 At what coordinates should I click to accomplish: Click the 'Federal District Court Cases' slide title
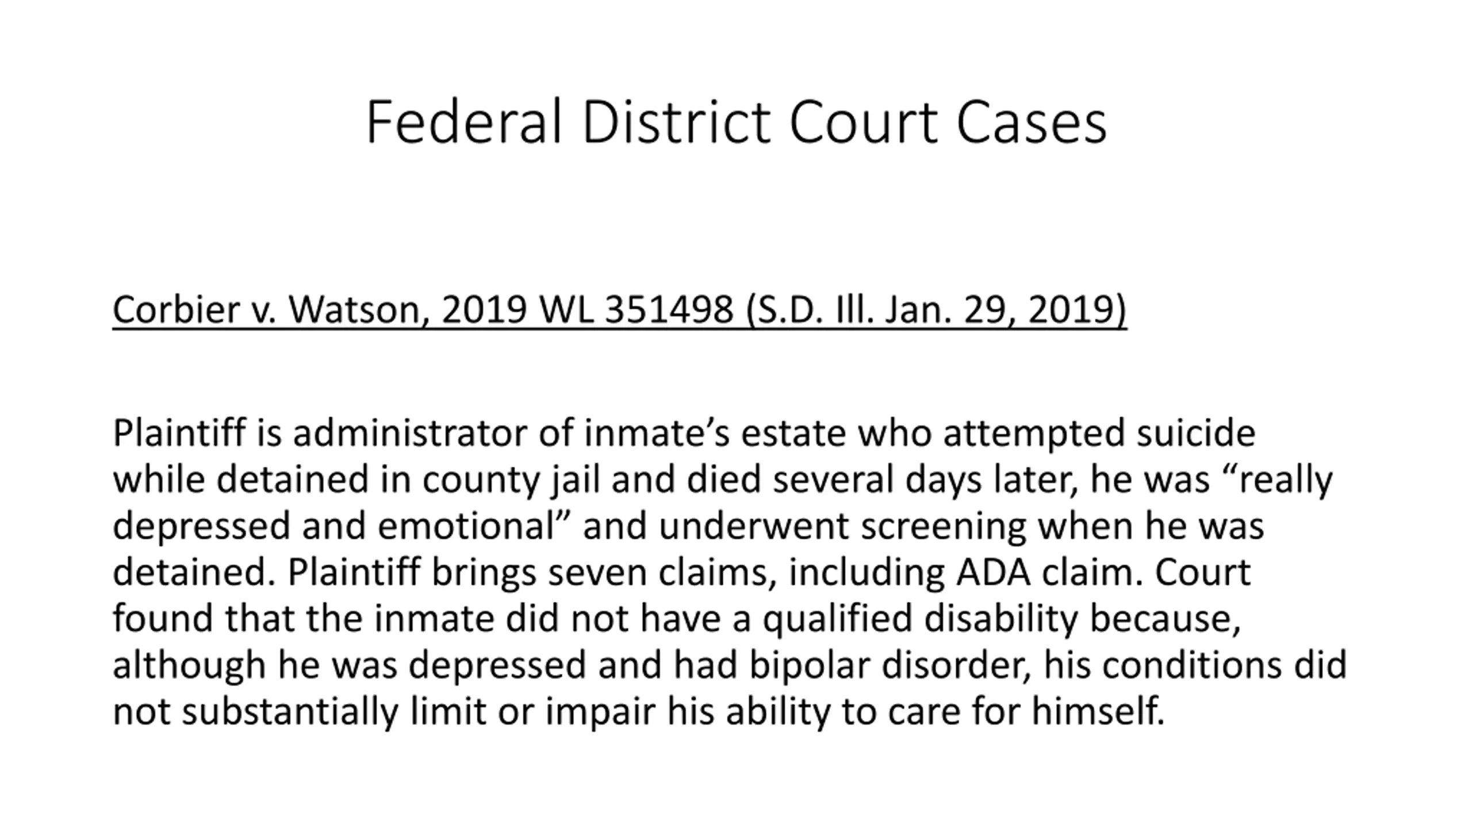(x=736, y=122)
